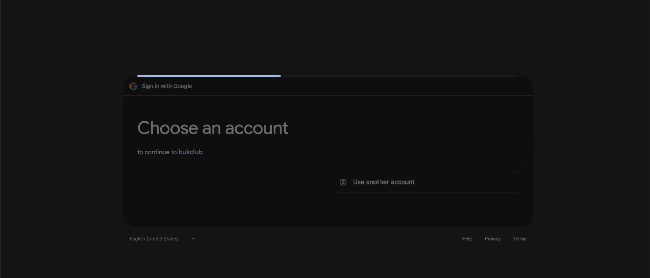Open the English (United States) language menu
The width and height of the screenshot is (650, 278).
(x=154, y=239)
